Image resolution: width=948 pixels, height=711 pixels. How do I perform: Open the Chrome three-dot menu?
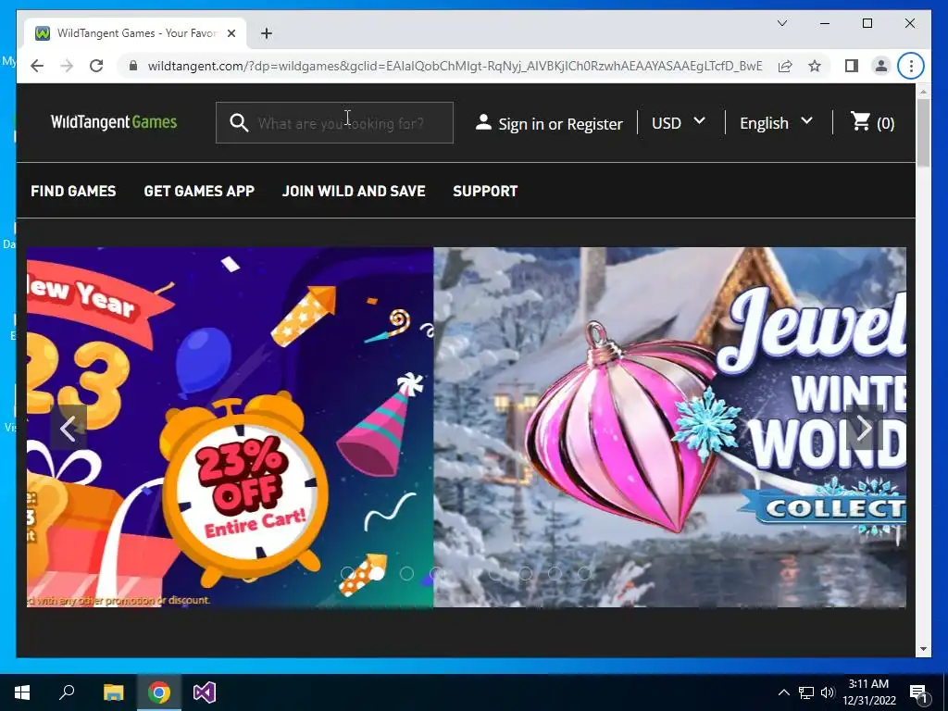911,66
